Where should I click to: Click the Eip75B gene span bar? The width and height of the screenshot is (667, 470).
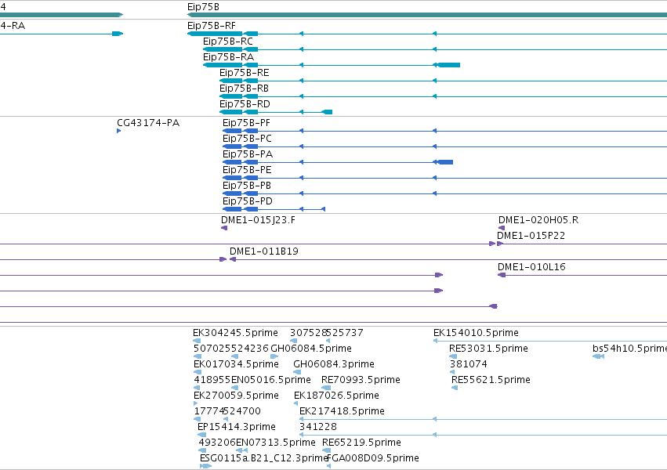[427, 15]
